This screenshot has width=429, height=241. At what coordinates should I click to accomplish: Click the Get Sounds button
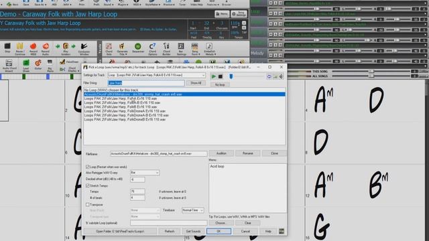193,231
